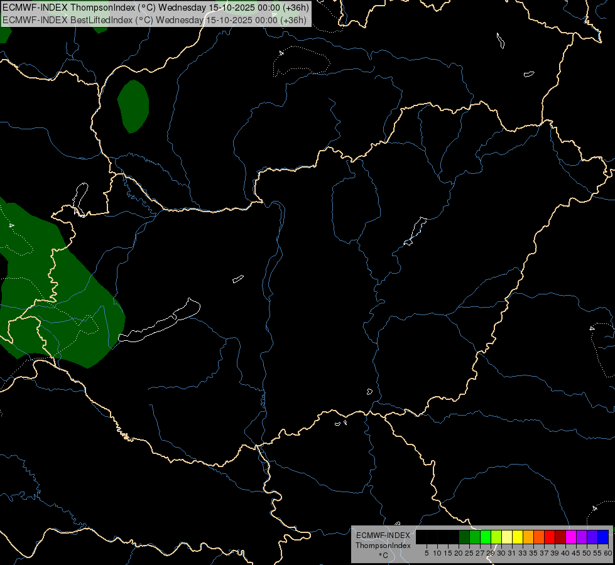
Task: Select the orange-red 35–37 legend swatch
Action: (x=539, y=537)
